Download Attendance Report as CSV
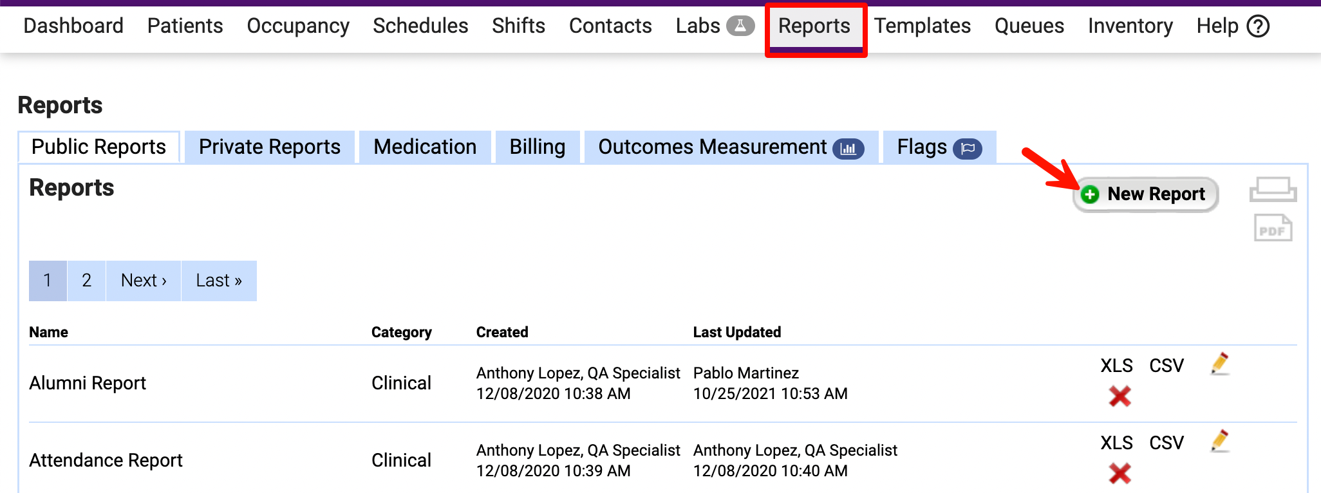This screenshot has width=1321, height=493. coord(1166,443)
